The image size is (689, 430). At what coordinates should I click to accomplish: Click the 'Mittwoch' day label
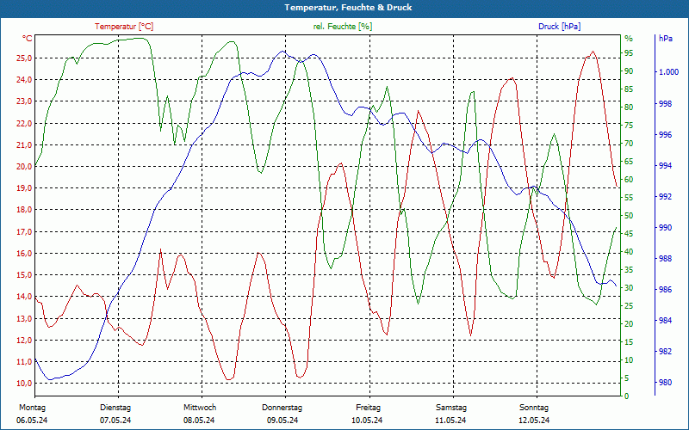200,408
